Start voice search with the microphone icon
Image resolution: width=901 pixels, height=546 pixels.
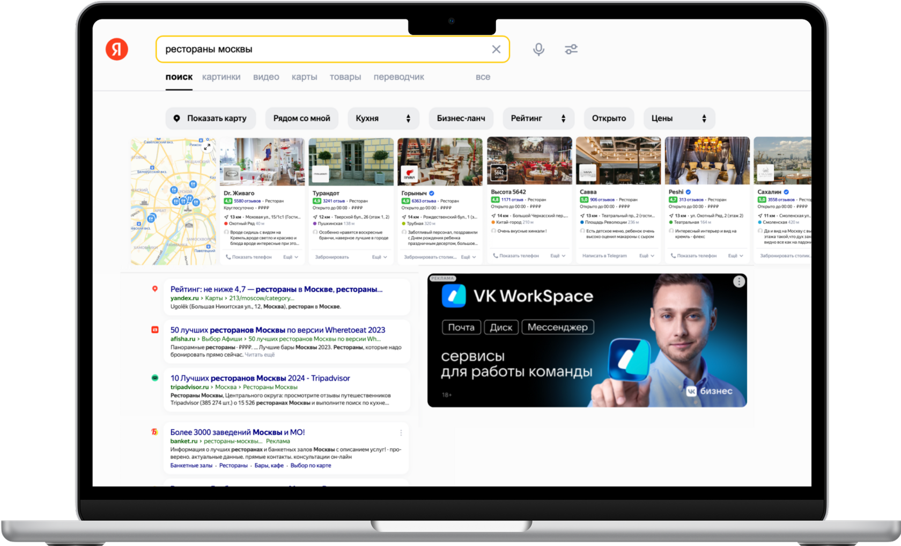538,49
